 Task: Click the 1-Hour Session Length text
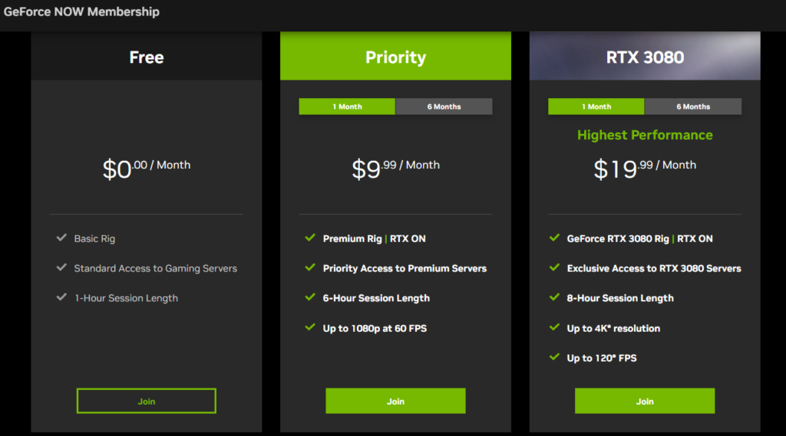(x=127, y=298)
